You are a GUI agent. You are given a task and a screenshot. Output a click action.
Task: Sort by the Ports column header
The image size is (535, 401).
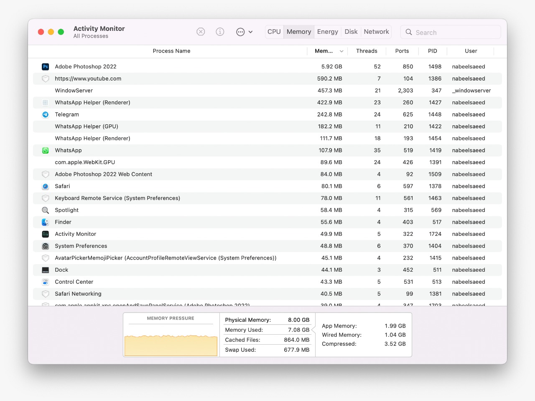tap(402, 51)
